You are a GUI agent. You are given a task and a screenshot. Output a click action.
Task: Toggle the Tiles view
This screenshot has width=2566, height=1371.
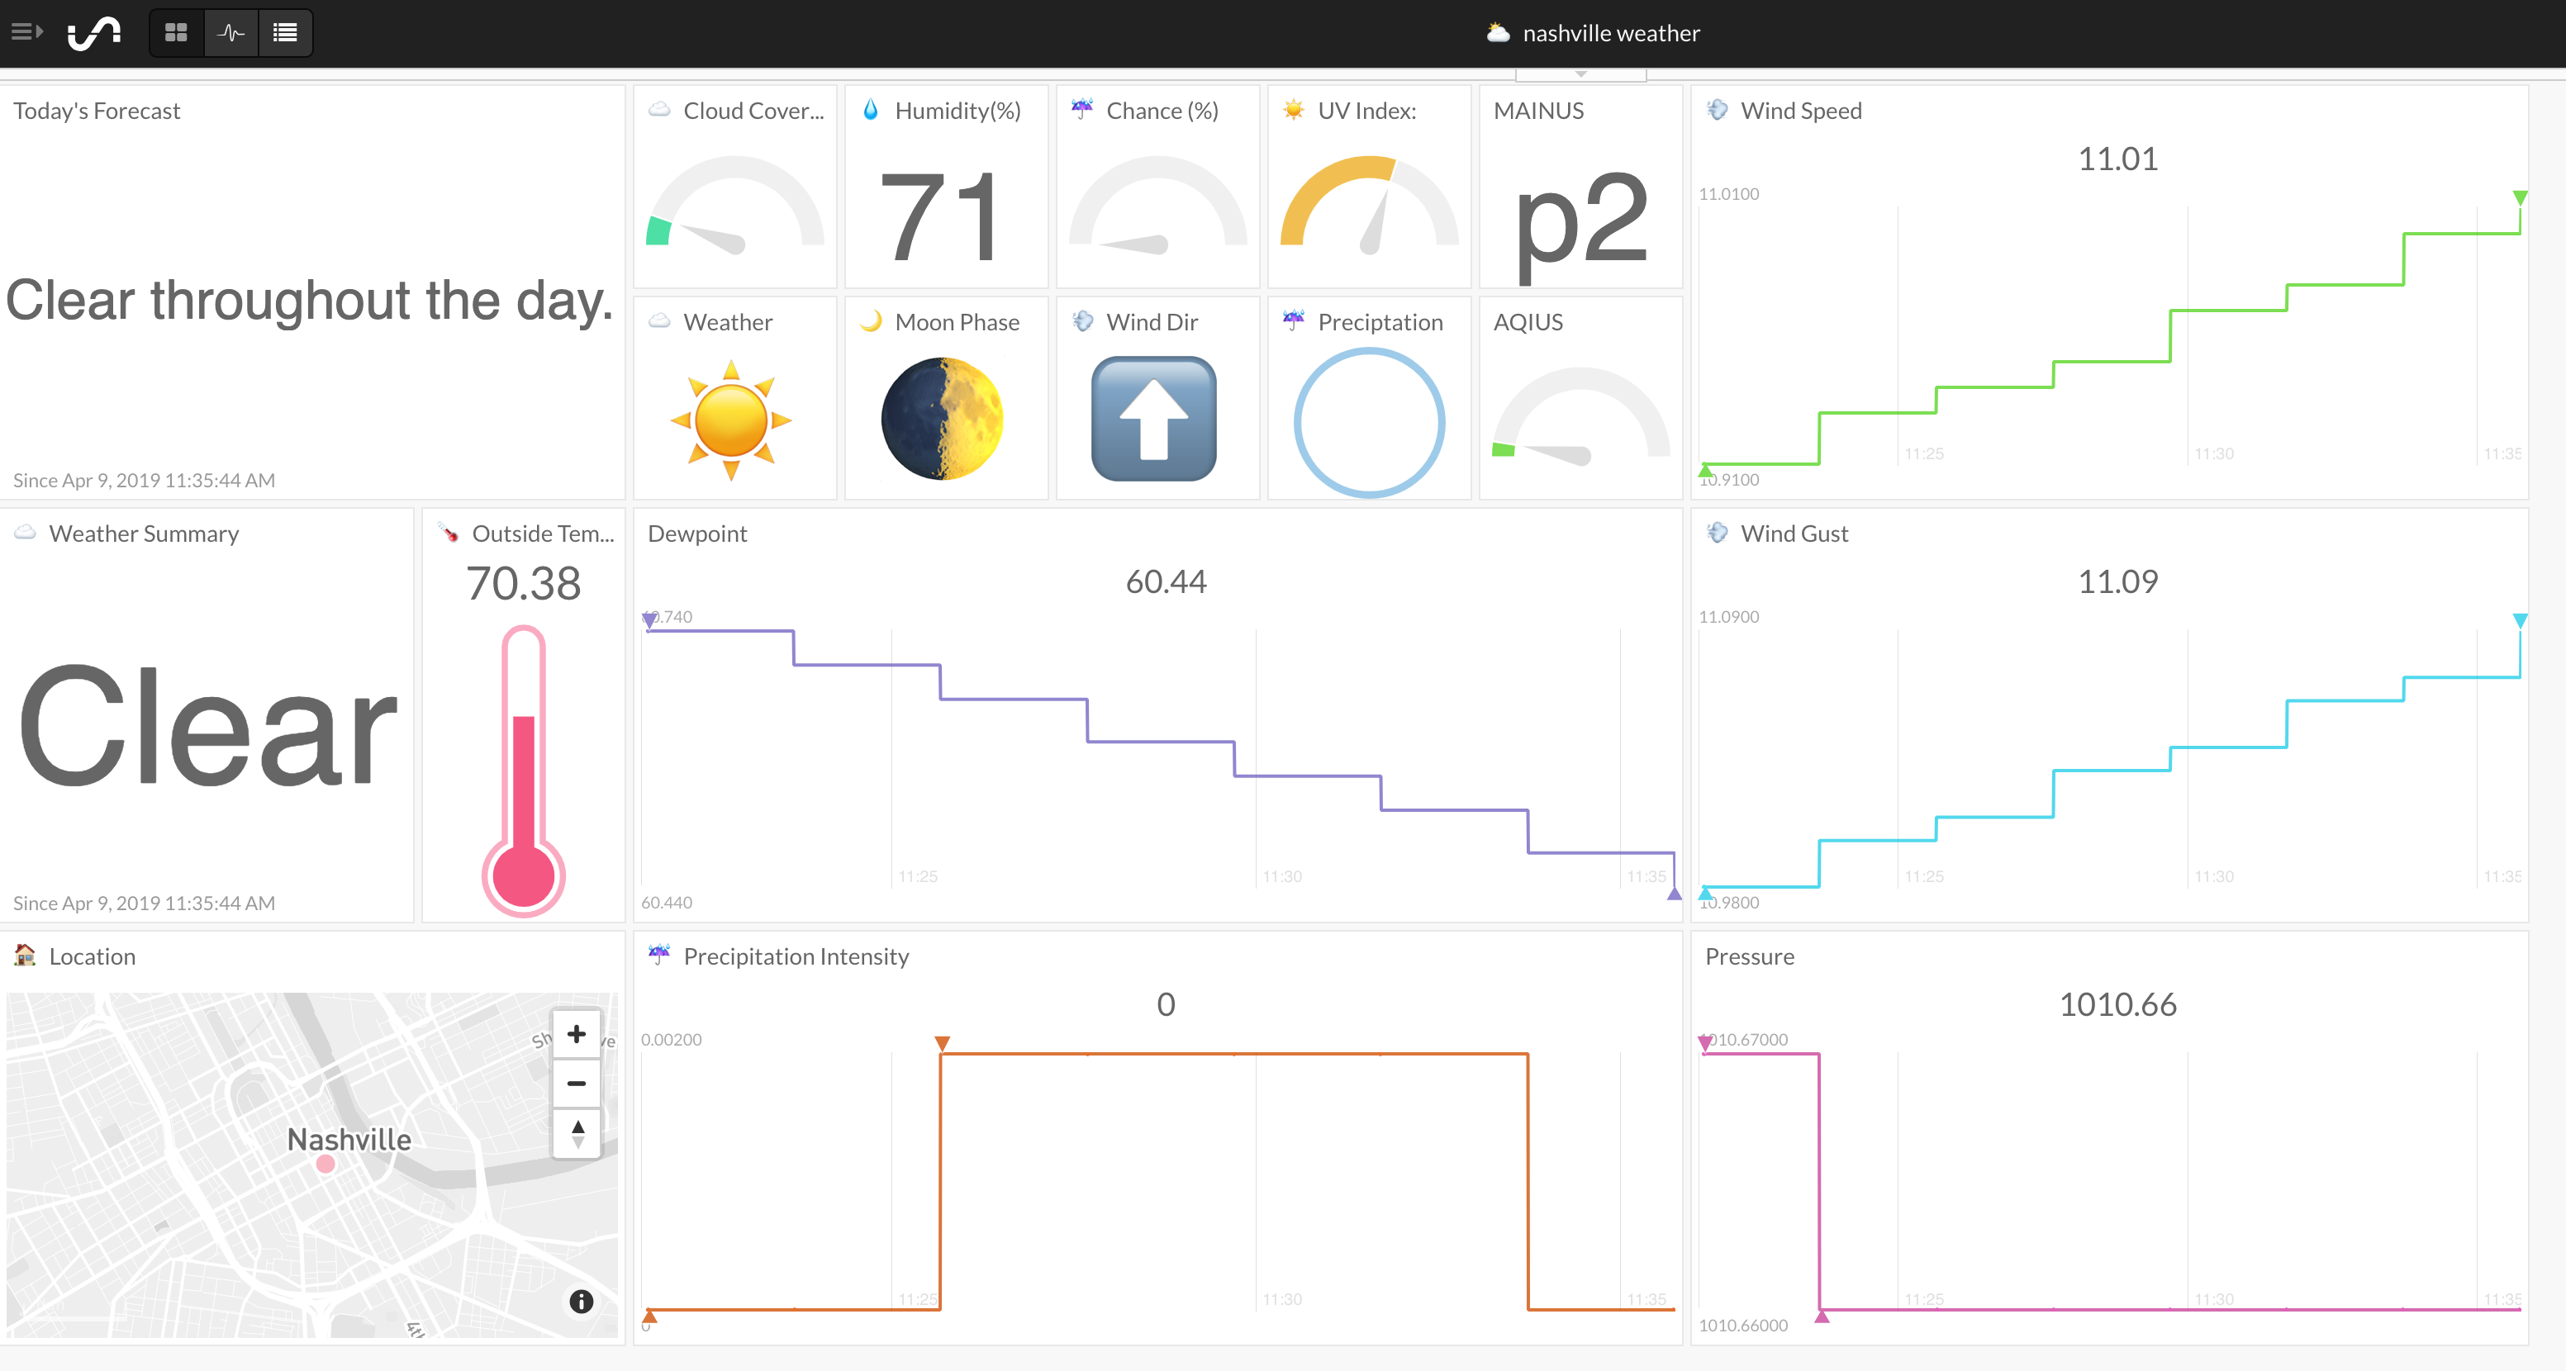[176, 32]
